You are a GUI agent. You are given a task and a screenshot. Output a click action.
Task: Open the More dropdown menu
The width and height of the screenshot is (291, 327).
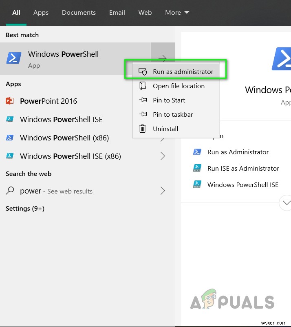coord(177,13)
